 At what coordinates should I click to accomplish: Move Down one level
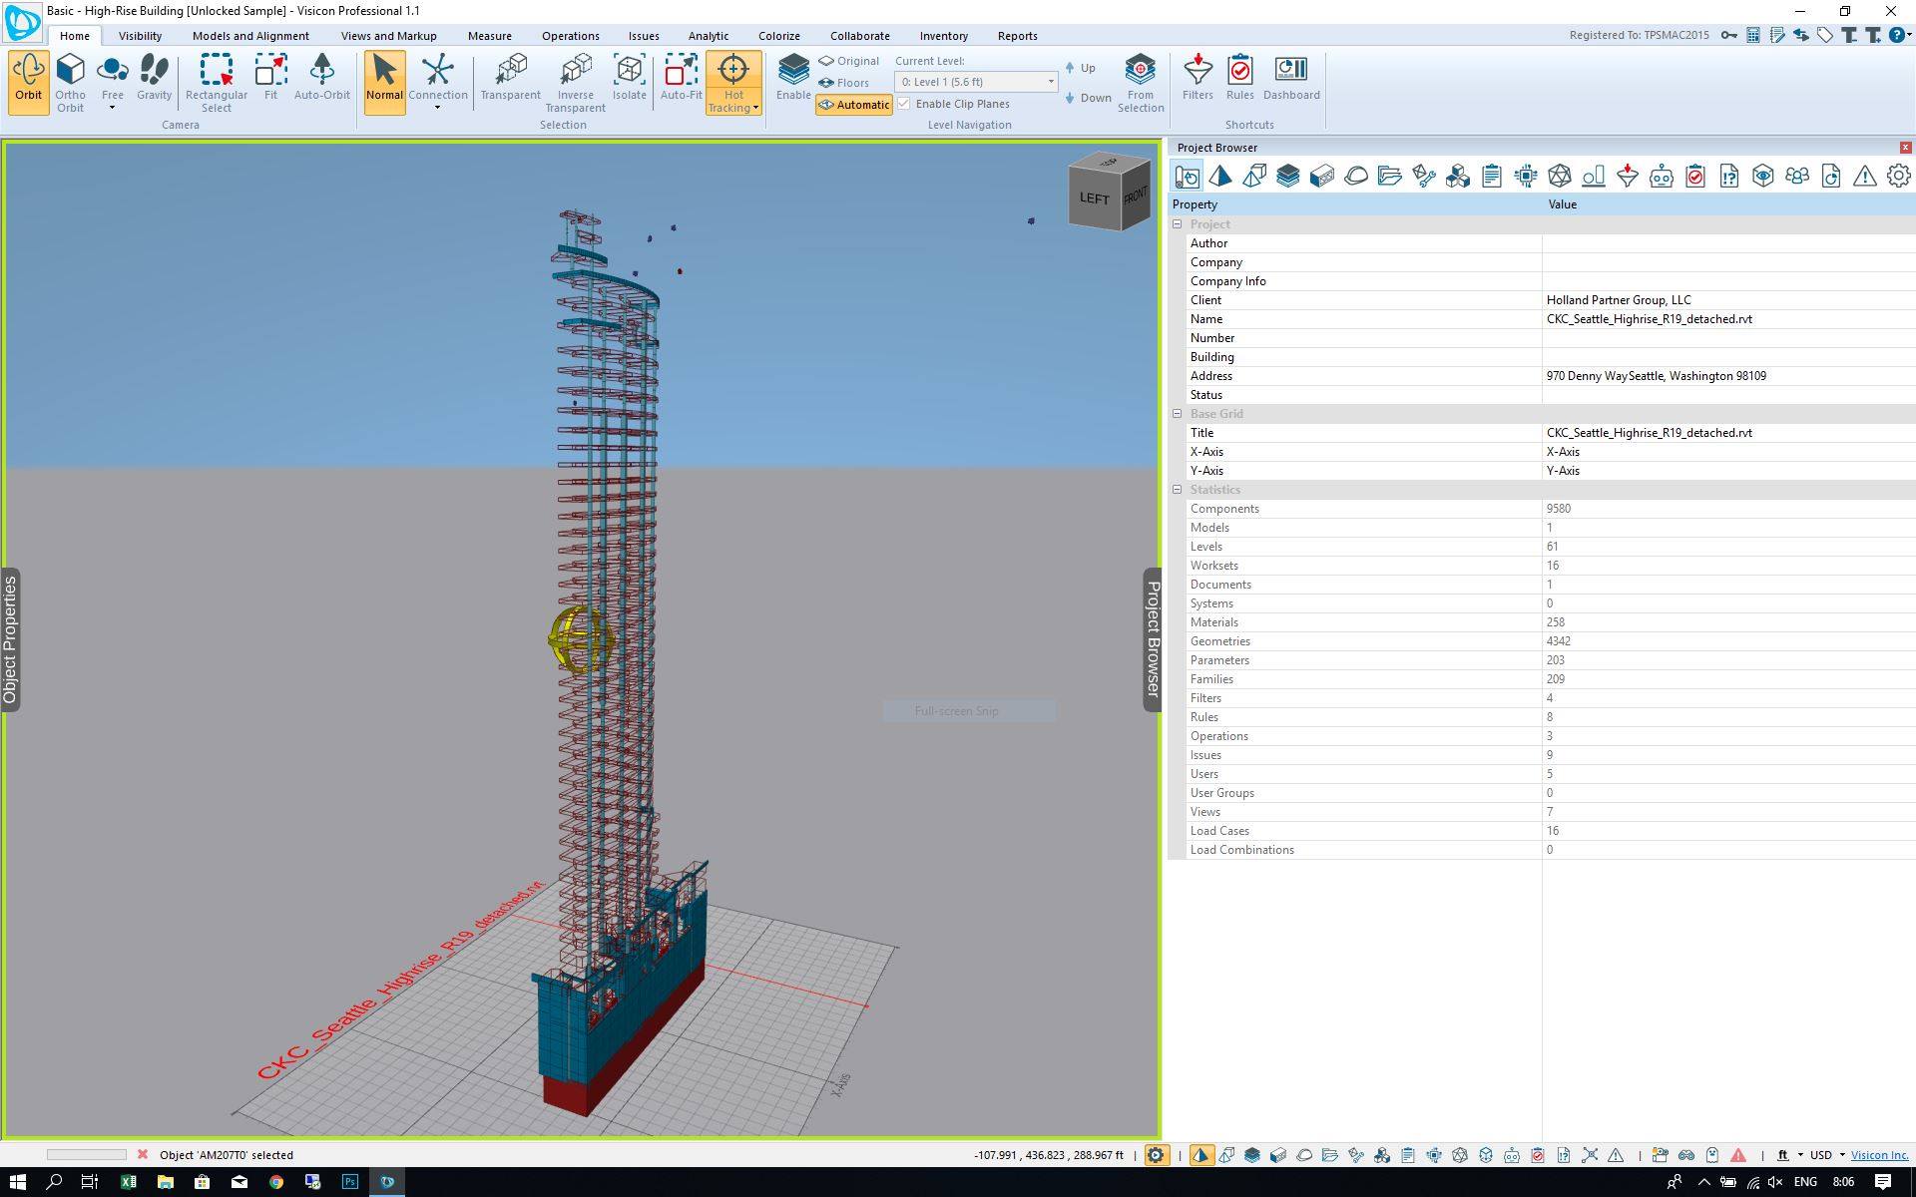pyautogui.click(x=1088, y=98)
